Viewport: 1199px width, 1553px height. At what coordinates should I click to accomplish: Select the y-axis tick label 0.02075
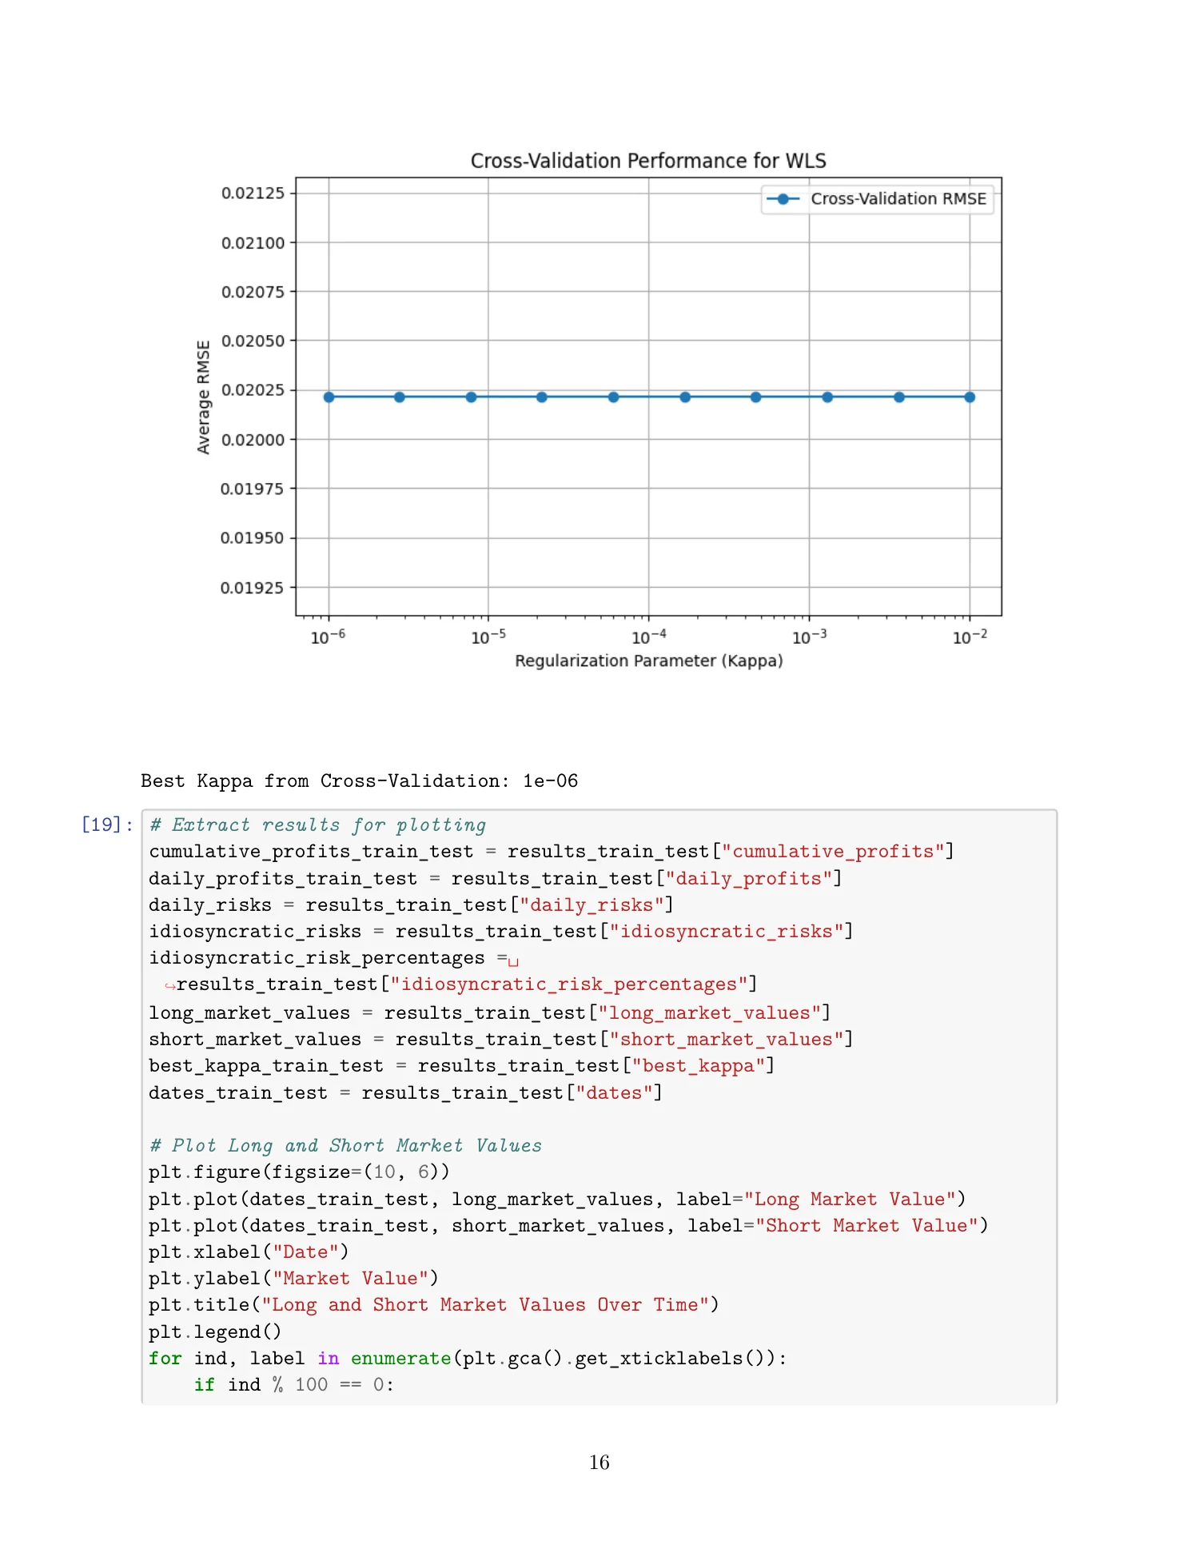253,292
